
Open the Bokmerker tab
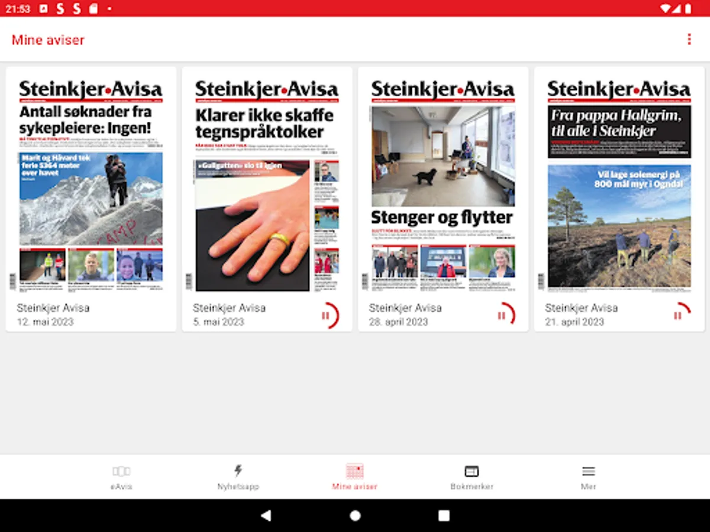click(472, 478)
